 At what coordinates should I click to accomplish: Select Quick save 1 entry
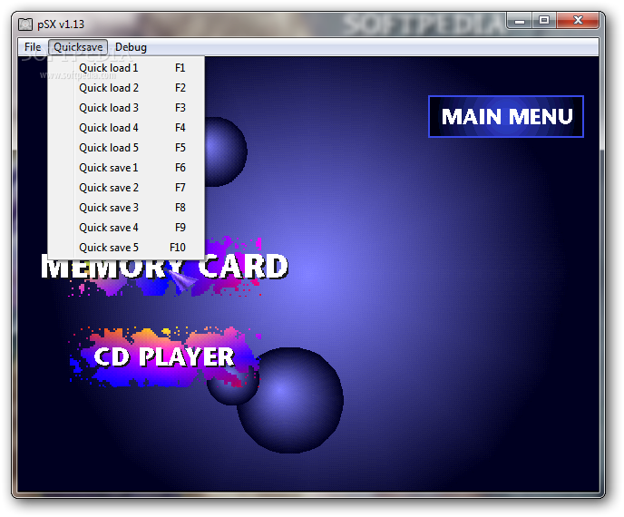(126, 168)
